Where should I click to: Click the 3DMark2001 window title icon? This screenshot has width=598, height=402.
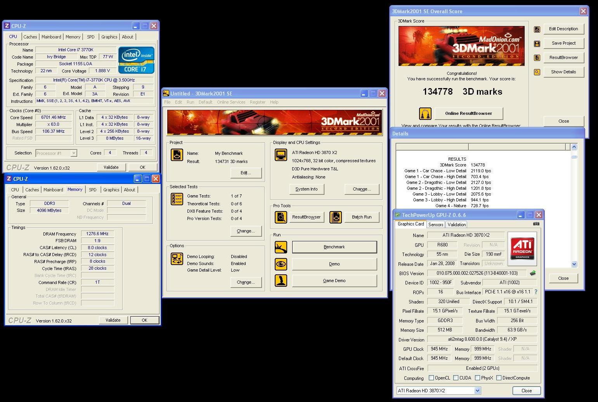pos(166,93)
